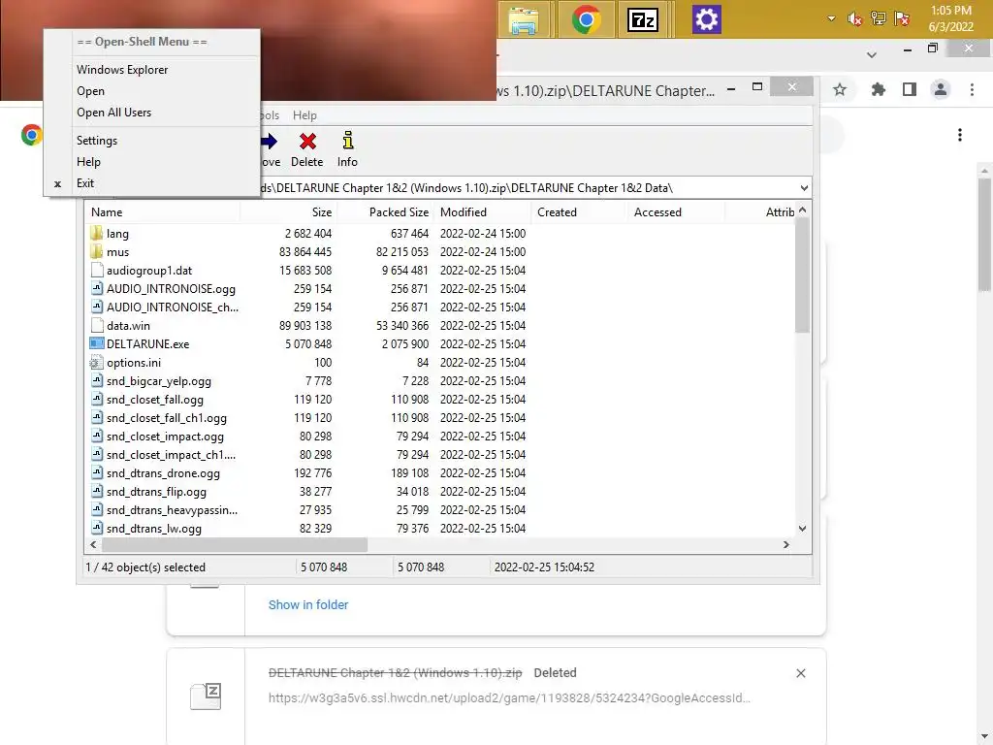Image resolution: width=993 pixels, height=745 pixels.
Task: Open Windows Explorer from Open-Shell menu
Action: 122,70
